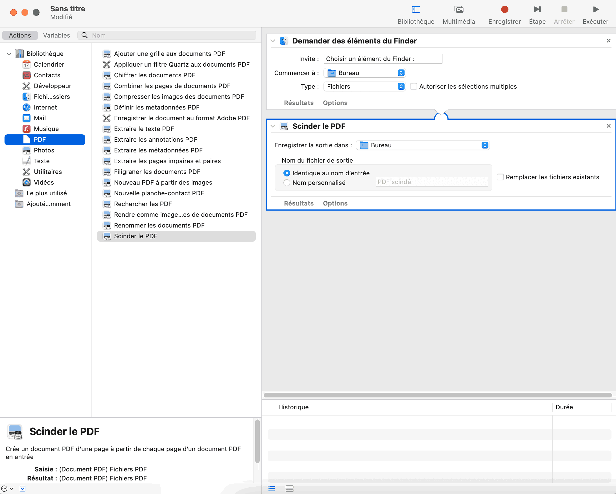This screenshot has height=494, width=616.
Task: Open the Enregistrer la sortie dans popup
Action: [423, 145]
